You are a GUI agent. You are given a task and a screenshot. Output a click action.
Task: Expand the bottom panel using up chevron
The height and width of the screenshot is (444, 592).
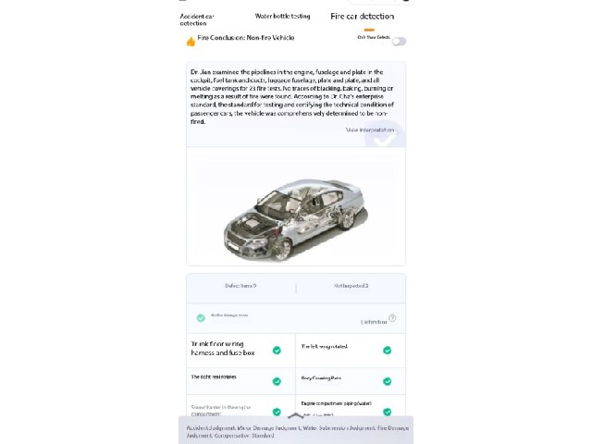(x=296, y=415)
